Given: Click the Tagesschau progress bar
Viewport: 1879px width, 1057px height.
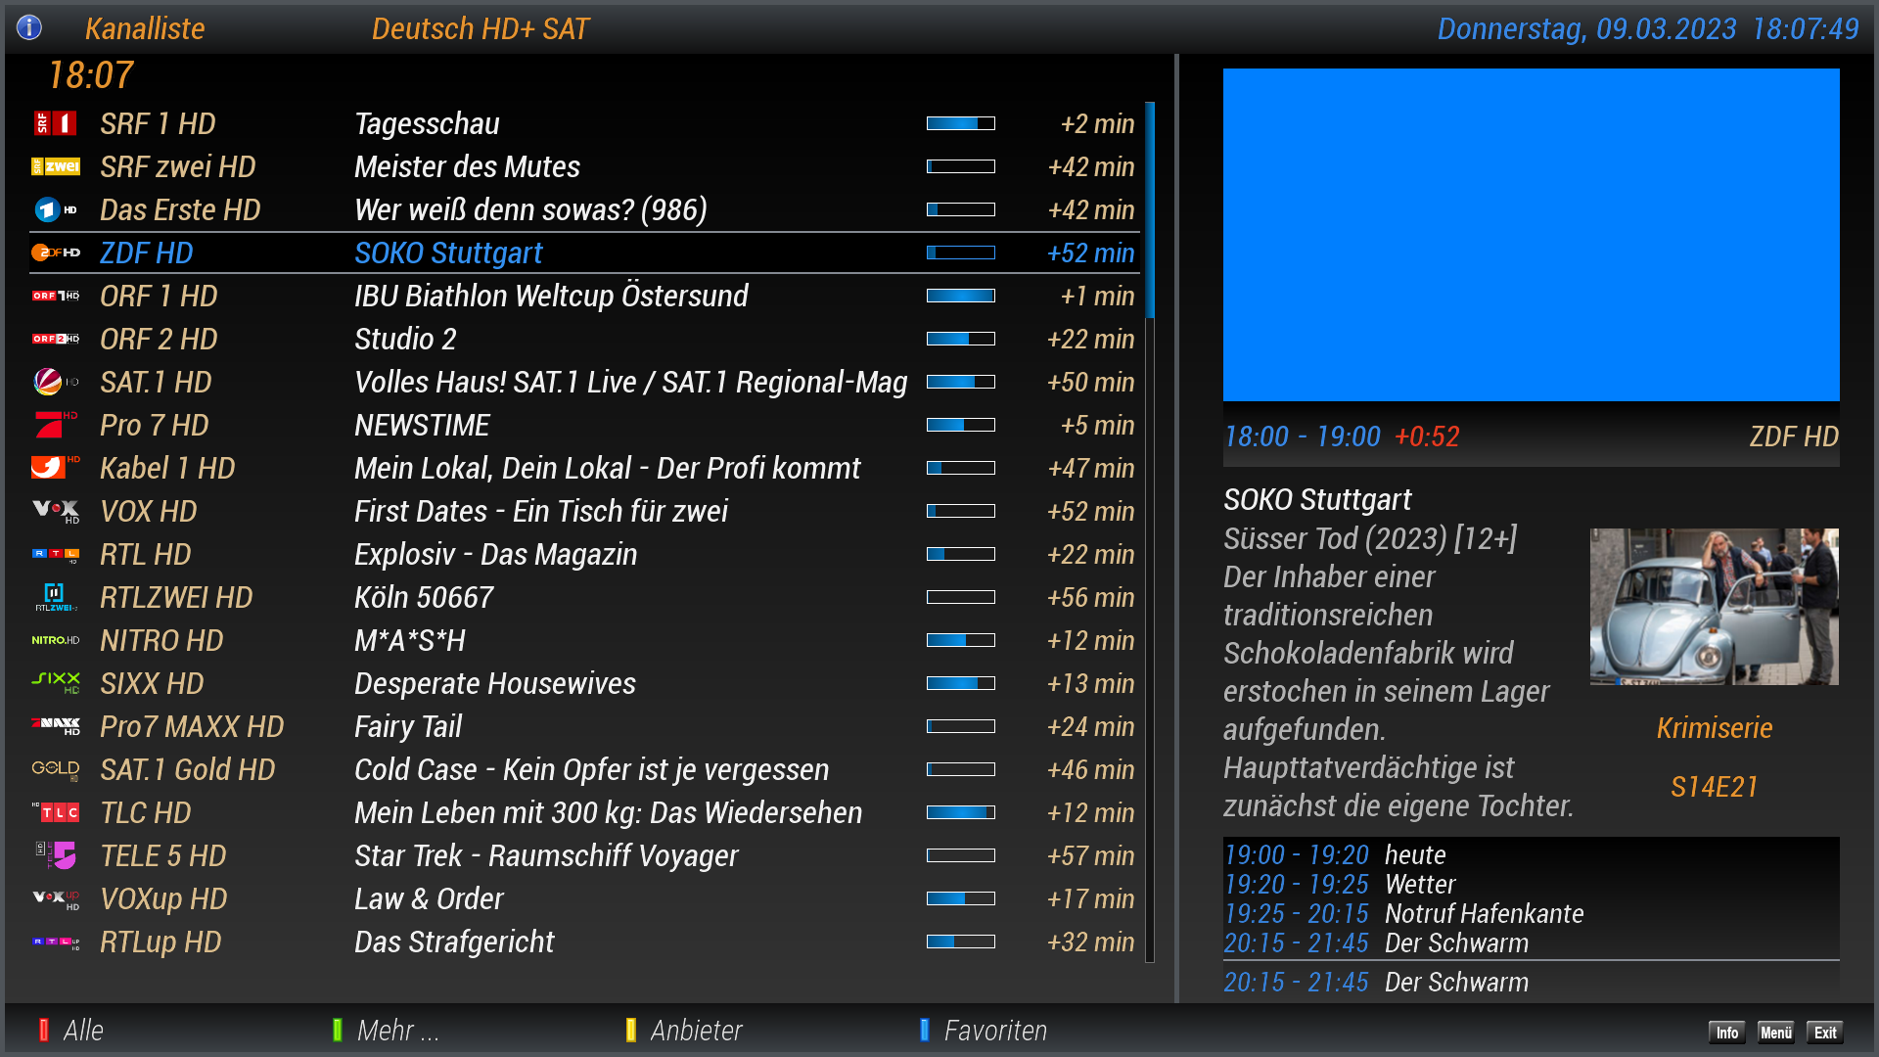Looking at the screenshot, I should [960, 123].
